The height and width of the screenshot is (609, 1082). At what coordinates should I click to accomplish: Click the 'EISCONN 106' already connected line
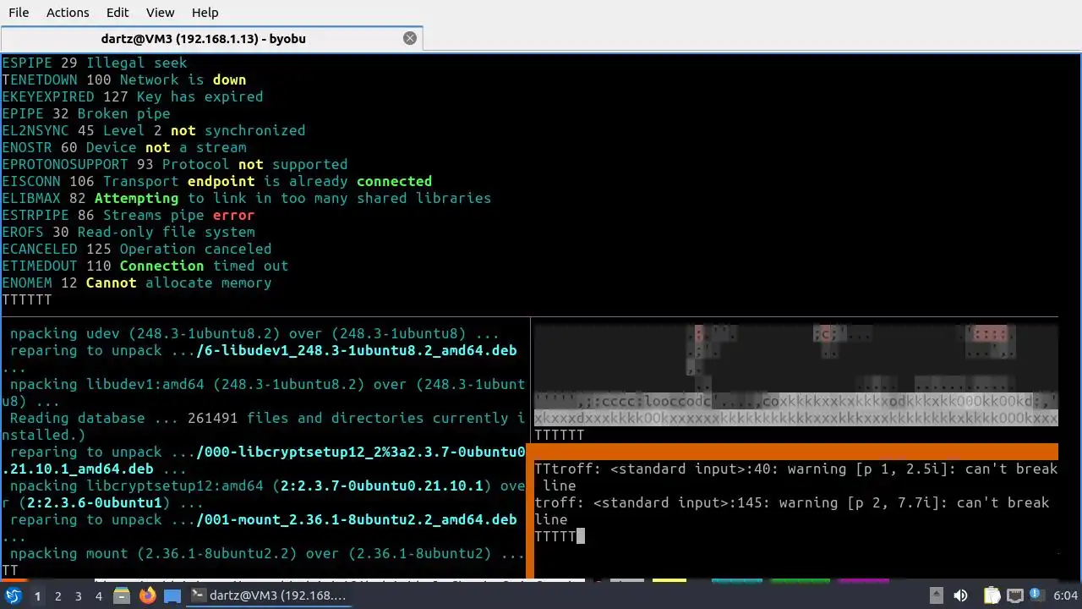pos(217,181)
